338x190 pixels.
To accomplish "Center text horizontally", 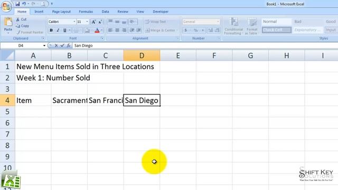I will pyautogui.click(x=117, y=31).
